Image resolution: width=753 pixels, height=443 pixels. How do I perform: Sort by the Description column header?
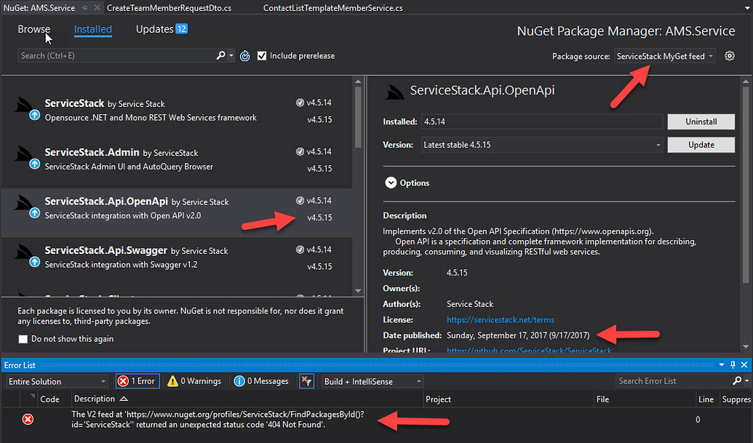click(247, 399)
